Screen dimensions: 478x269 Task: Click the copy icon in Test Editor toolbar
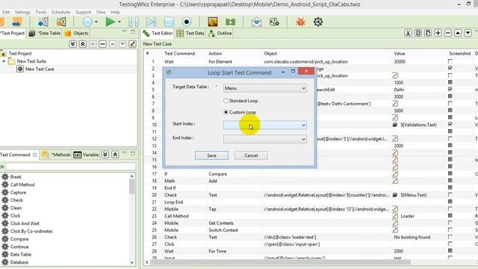coord(418,33)
